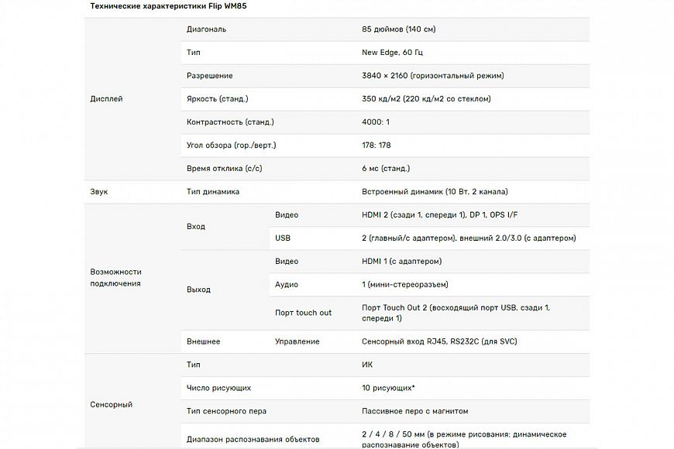674x449 pixels.
Task: Click the 'Дисплей' category cell
Action: [x=106, y=99]
